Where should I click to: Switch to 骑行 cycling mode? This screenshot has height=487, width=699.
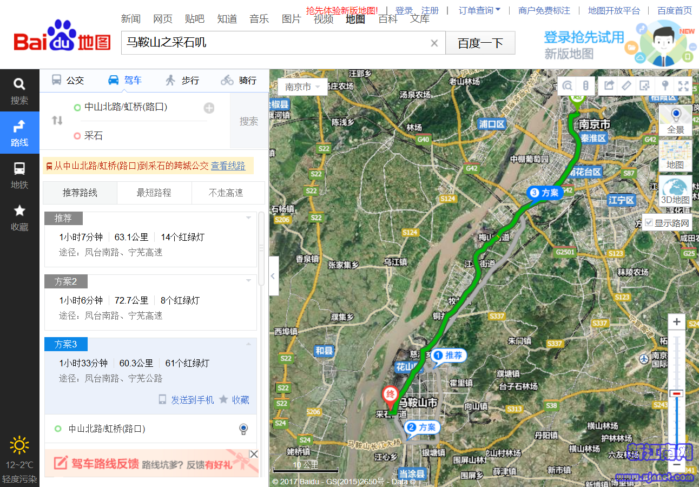pyautogui.click(x=239, y=80)
